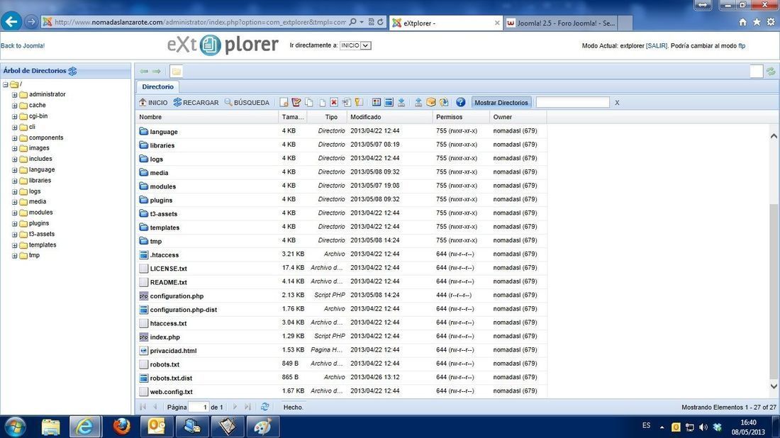Image resolution: width=780 pixels, height=438 pixels.
Task: Refresh the list using the pagination bar refresh icon
Action: pyautogui.click(x=264, y=407)
